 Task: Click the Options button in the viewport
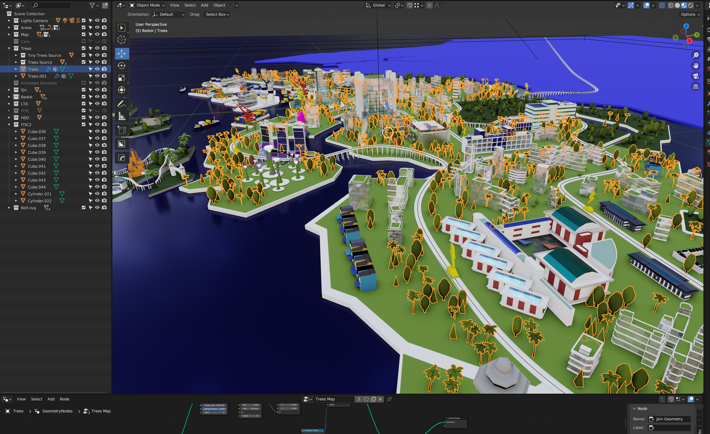[690, 14]
